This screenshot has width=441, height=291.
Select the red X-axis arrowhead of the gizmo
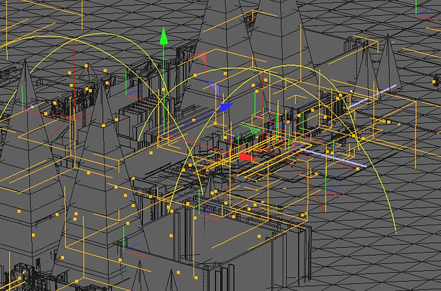[245, 157]
